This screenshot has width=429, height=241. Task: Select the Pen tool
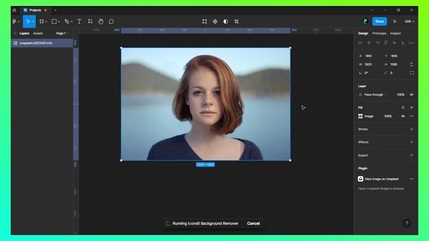(x=67, y=21)
